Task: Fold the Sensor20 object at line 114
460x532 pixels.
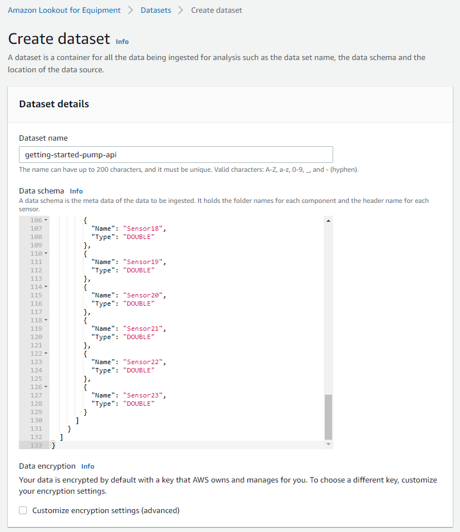Action: coord(46,287)
